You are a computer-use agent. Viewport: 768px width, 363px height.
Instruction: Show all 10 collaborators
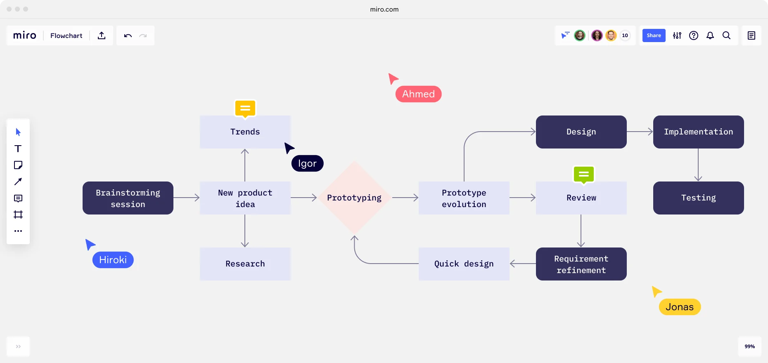(625, 35)
